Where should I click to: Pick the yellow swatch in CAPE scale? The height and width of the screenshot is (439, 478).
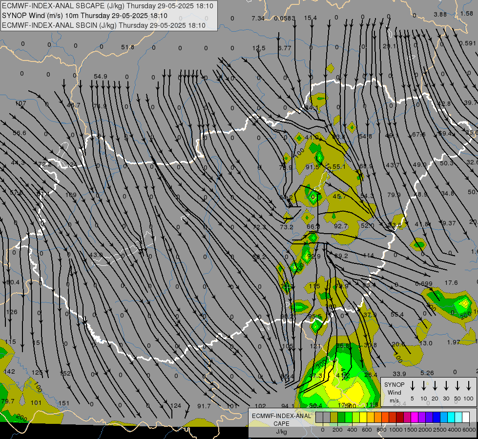[x=363, y=418]
